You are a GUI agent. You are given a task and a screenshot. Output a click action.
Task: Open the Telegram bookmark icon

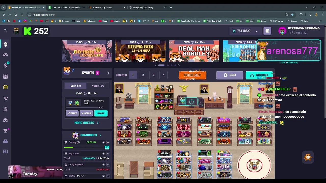pyautogui.click(x=139, y=21)
